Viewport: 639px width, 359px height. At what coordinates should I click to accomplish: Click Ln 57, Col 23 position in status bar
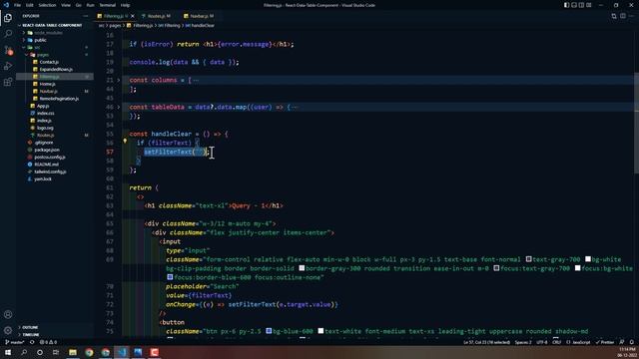click(486, 342)
